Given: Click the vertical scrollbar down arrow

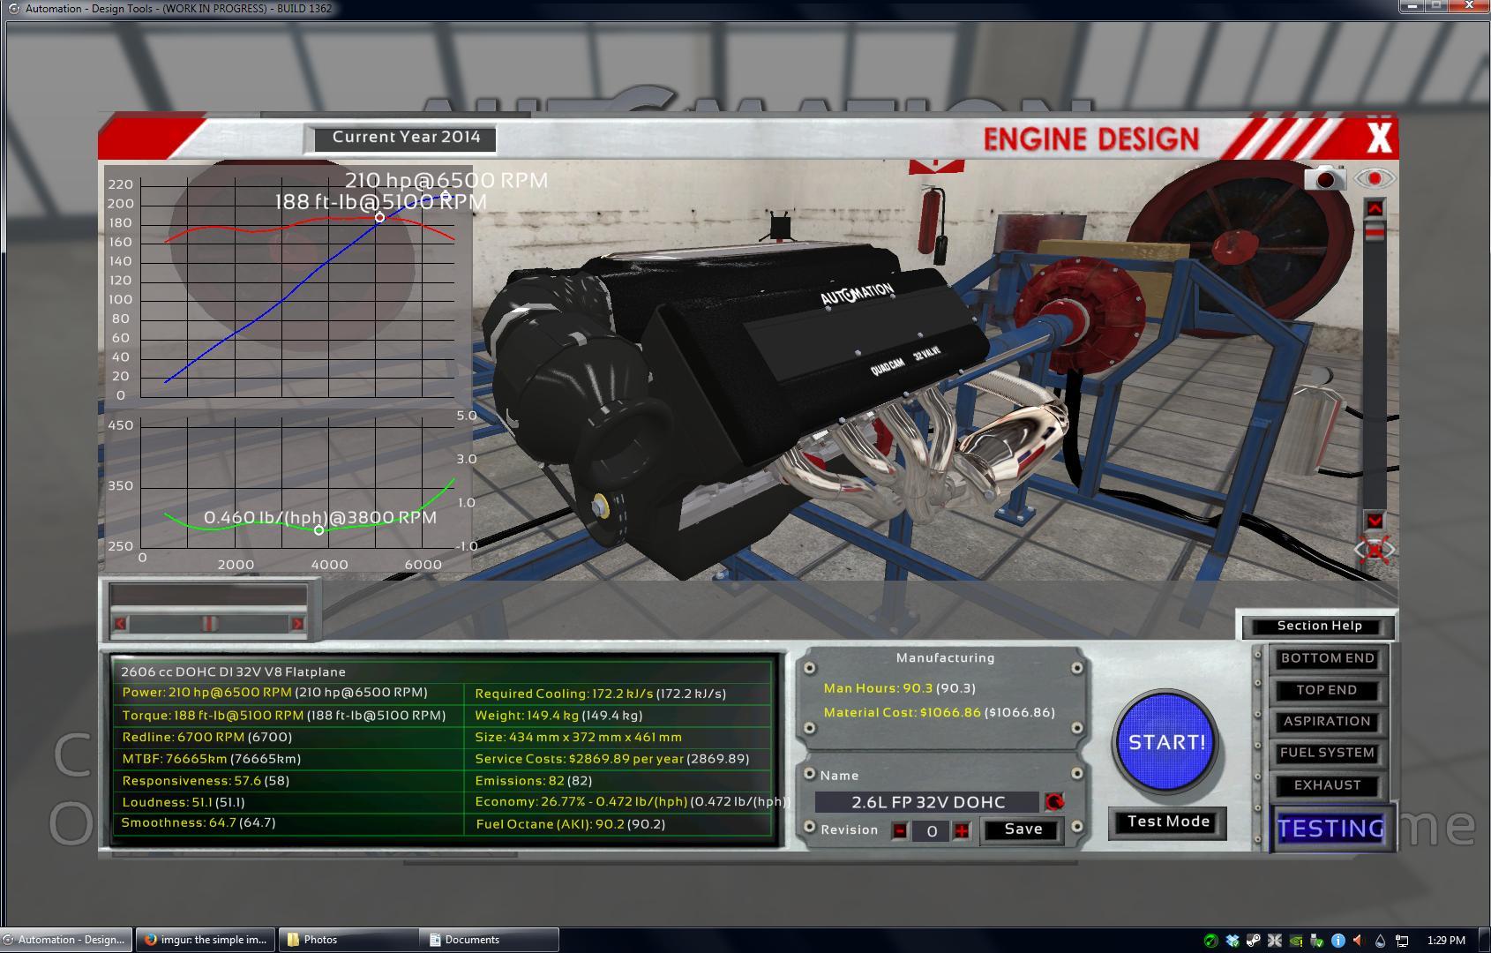Looking at the screenshot, I should (1375, 520).
